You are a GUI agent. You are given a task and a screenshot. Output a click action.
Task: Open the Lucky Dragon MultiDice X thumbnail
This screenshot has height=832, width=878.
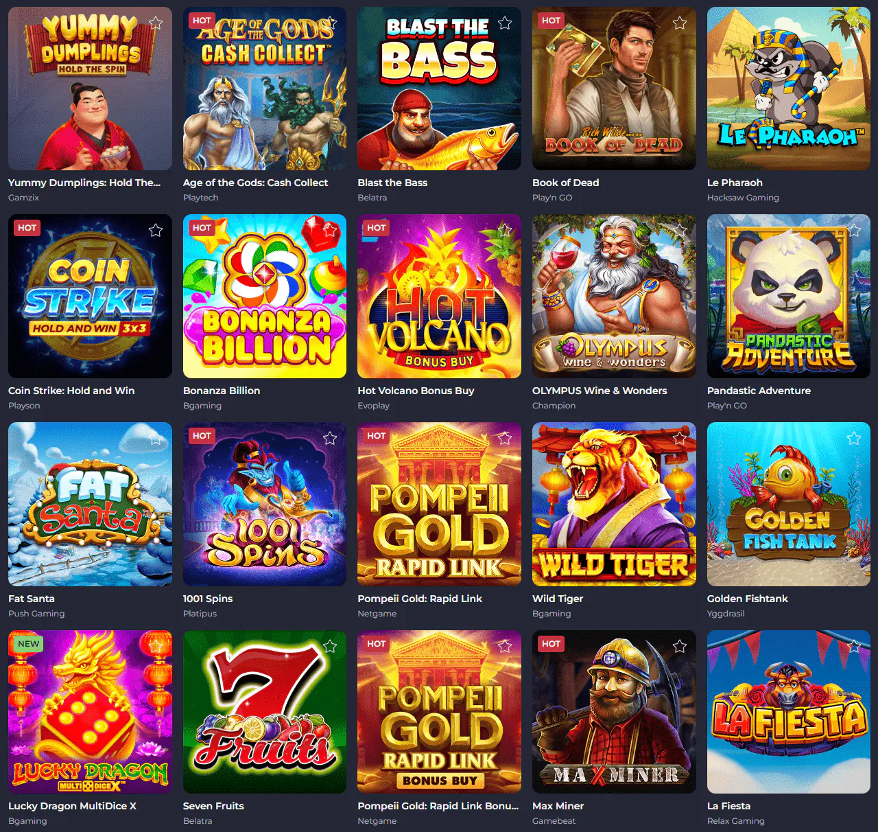click(90, 712)
